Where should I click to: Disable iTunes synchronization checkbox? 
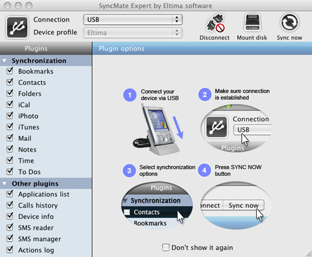10,127
